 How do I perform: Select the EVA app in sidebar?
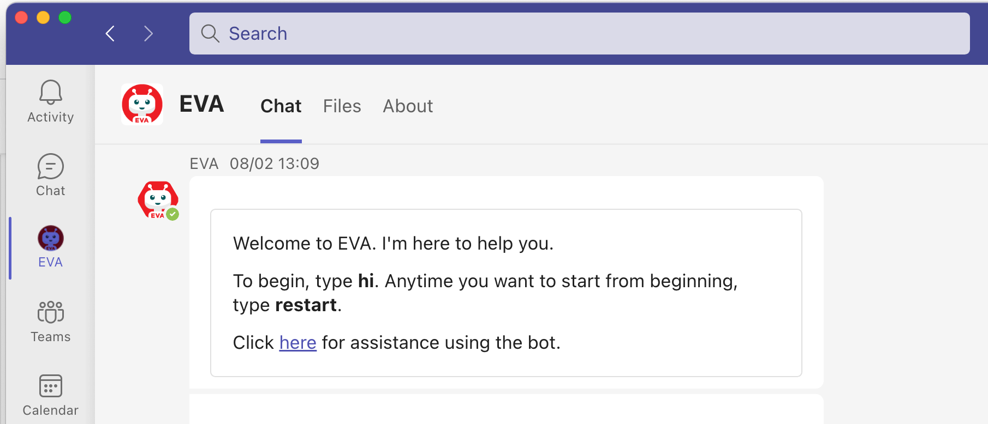(x=50, y=247)
